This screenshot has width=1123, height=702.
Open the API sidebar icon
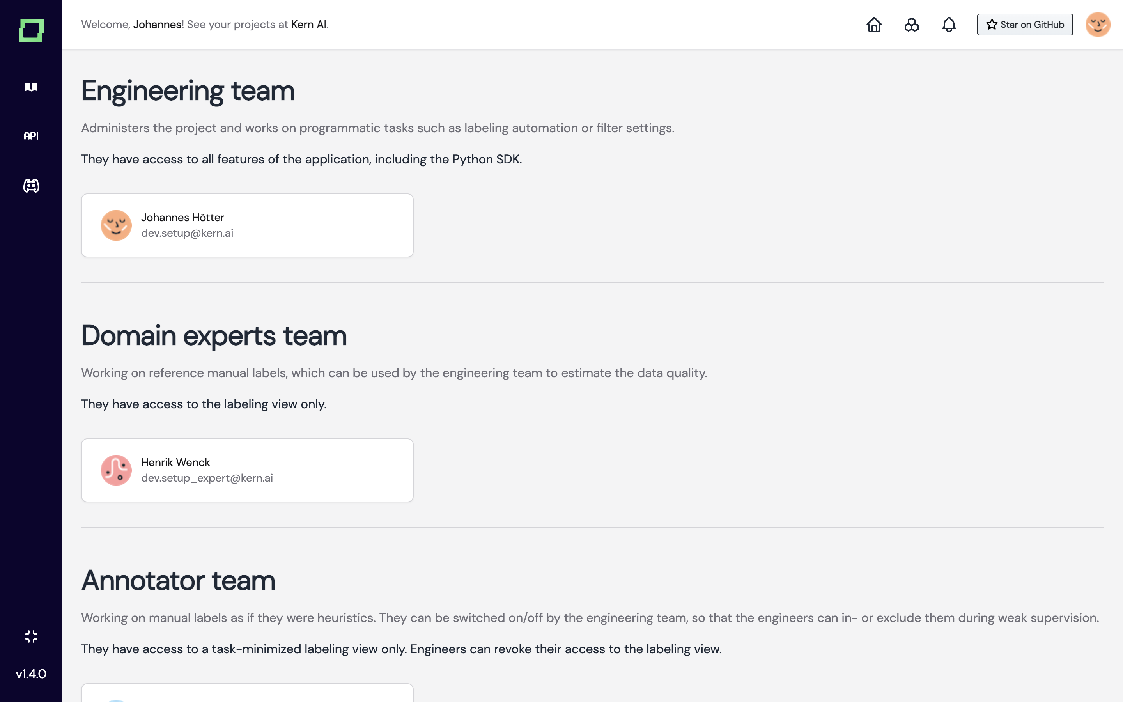(x=31, y=136)
